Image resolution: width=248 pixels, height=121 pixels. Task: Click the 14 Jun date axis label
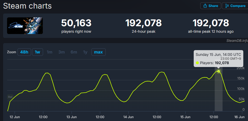point(128,117)
